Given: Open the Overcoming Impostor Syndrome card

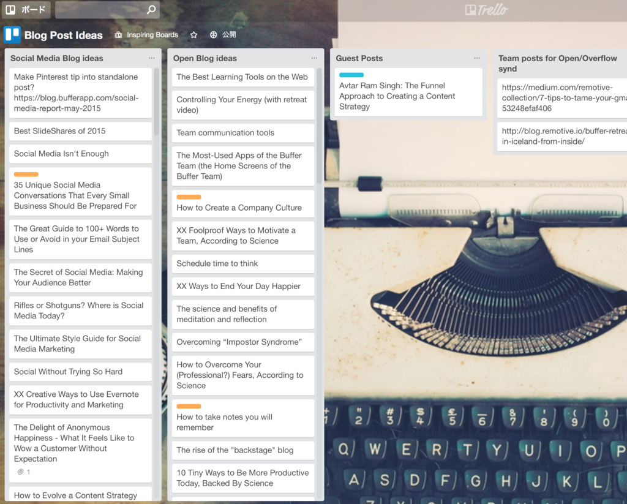Looking at the screenshot, I should pos(243,342).
